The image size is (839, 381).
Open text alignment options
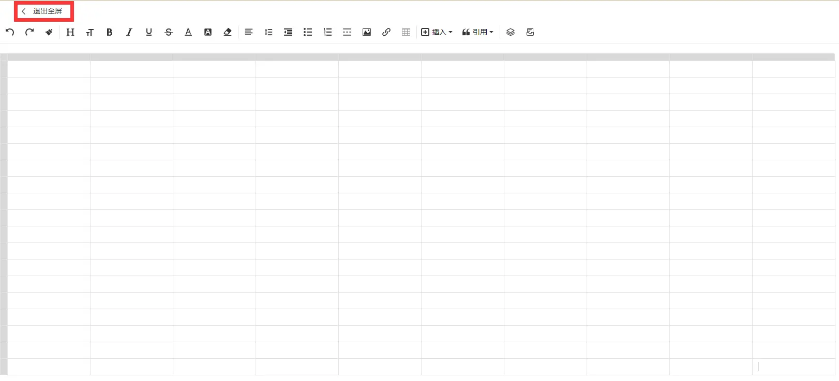[249, 32]
